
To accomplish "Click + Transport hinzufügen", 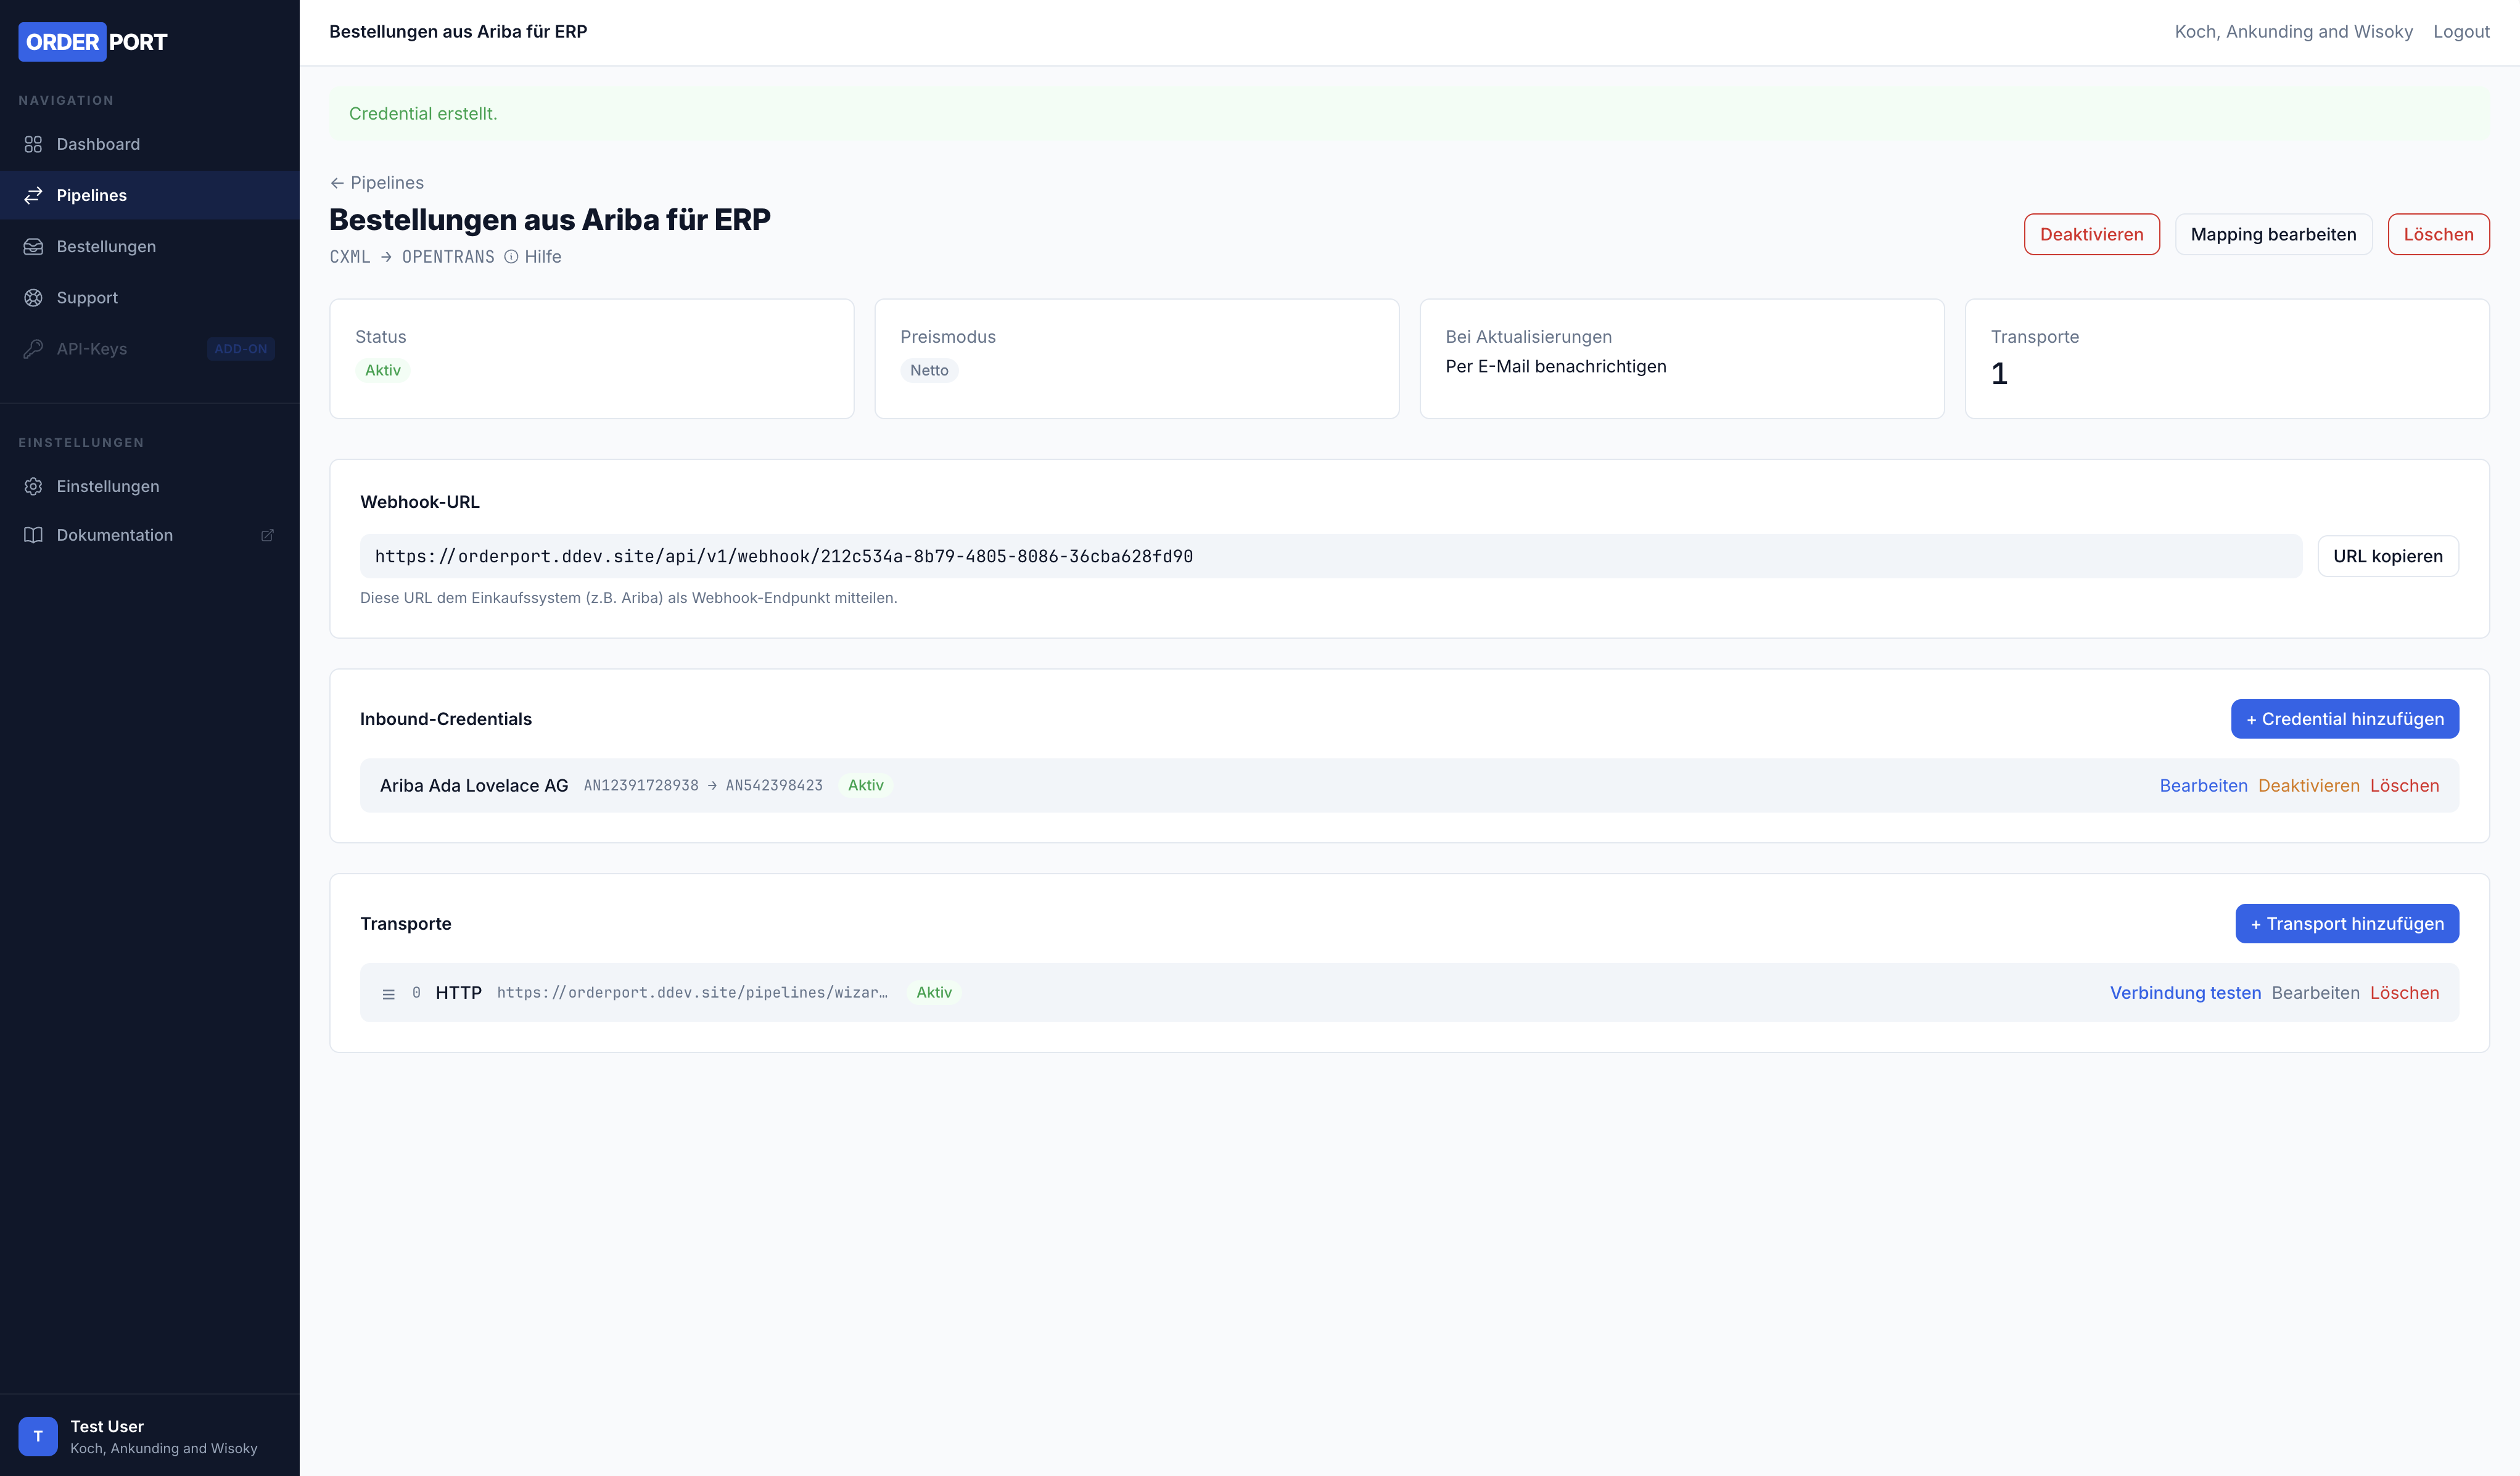I will pos(2346,923).
